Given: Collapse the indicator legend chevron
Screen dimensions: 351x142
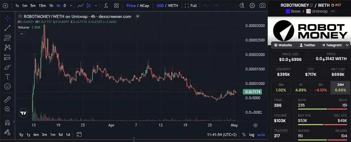Looking at the screenshot, I should [x=21, y=34].
